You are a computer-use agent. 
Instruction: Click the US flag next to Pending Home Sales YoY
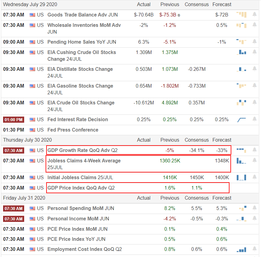coord(32,42)
